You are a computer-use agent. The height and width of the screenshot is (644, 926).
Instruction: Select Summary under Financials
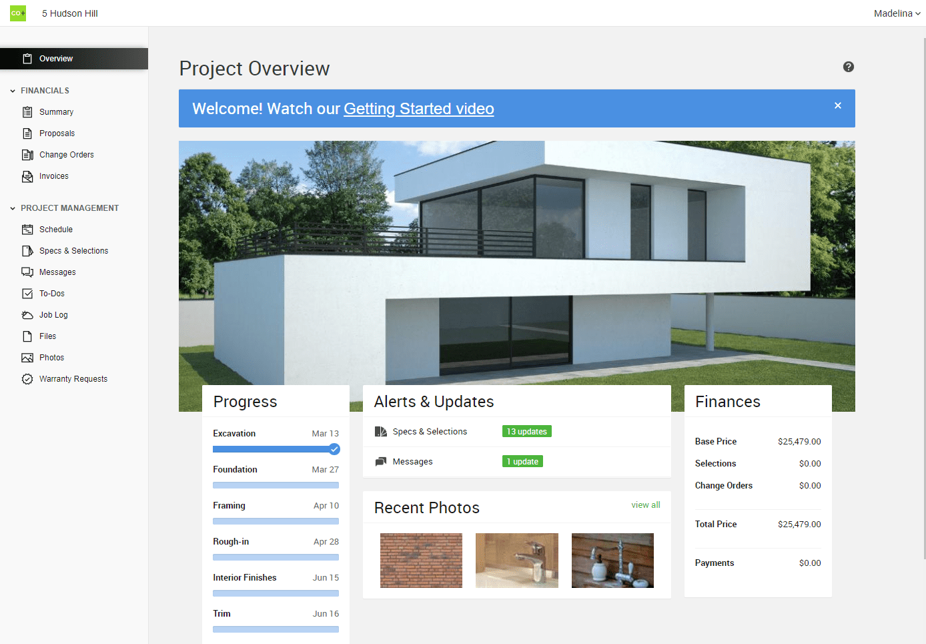56,111
